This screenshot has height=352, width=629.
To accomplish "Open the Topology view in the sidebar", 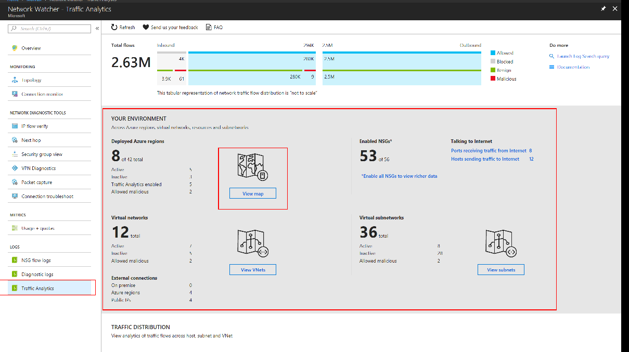I will tap(31, 80).
